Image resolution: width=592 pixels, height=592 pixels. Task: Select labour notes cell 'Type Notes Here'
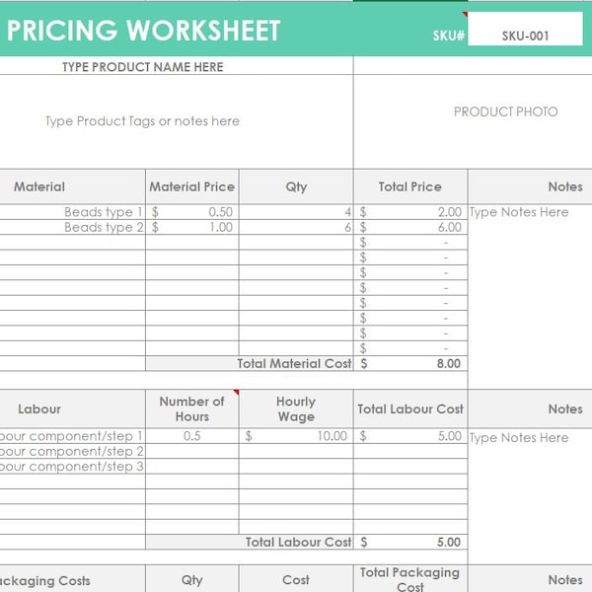point(530,496)
